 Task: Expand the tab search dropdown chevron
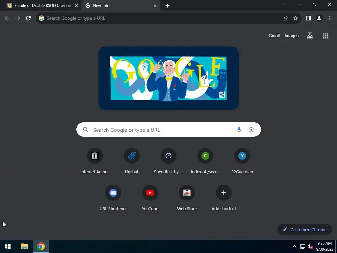284,5
